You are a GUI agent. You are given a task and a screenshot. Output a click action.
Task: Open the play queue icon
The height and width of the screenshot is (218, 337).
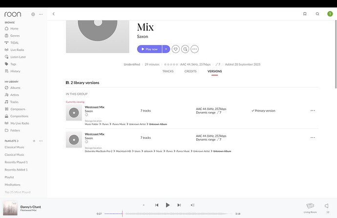tap(192, 205)
